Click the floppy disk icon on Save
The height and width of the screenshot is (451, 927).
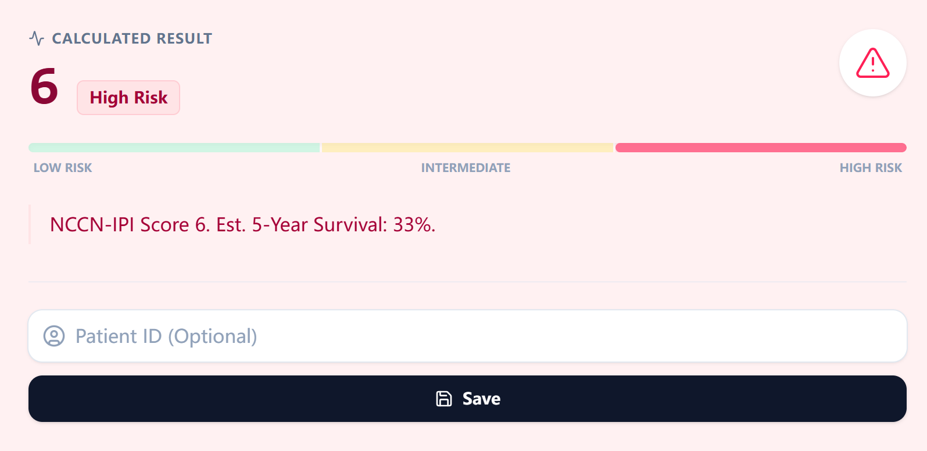tap(444, 399)
